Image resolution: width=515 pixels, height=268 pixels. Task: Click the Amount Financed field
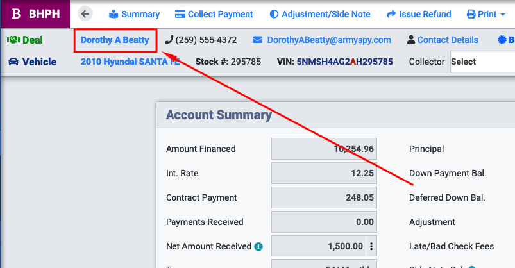click(324, 149)
